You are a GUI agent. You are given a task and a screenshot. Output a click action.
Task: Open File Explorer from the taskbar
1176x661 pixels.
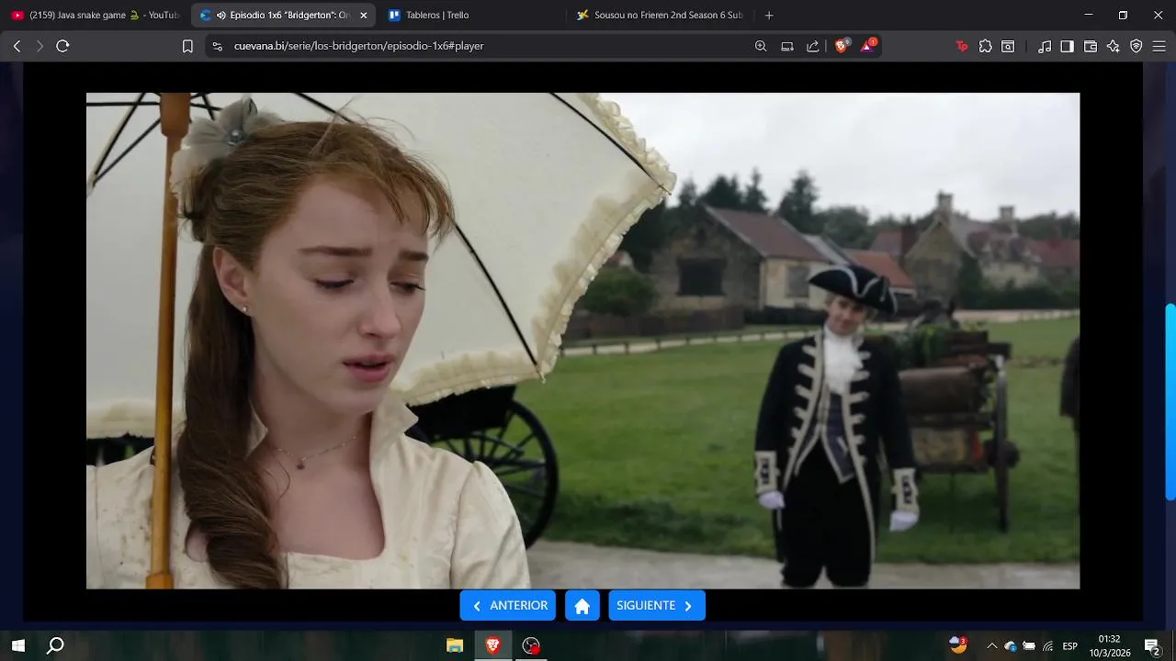tap(454, 645)
